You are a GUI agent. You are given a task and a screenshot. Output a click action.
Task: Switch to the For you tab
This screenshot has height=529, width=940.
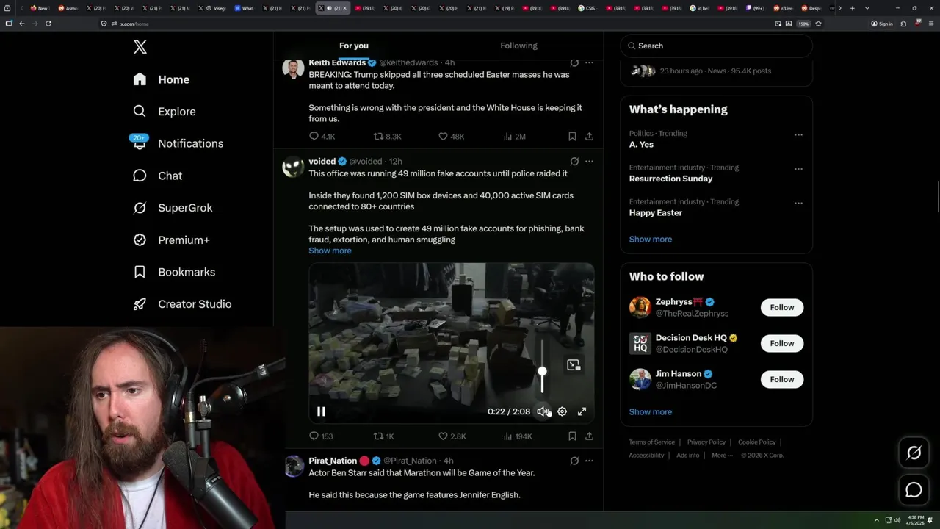click(354, 46)
